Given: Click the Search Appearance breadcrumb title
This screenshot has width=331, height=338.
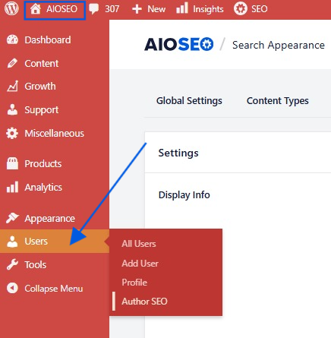Looking at the screenshot, I should click(279, 46).
